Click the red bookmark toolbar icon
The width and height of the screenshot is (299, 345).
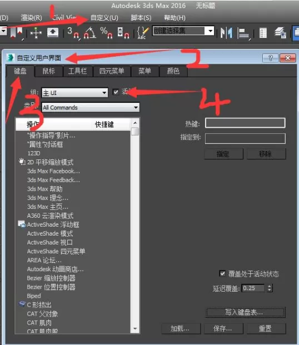click(x=17, y=32)
